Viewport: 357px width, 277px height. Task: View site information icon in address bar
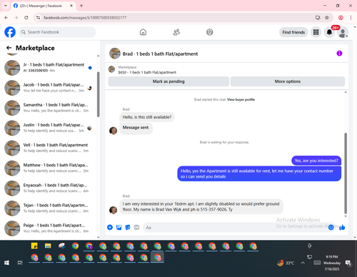(x=38, y=18)
